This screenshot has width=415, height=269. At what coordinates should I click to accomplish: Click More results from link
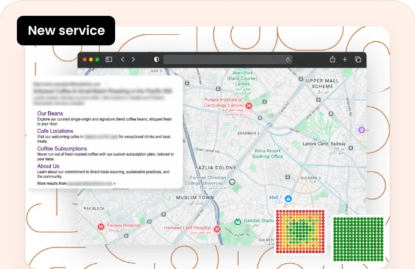click(76, 184)
